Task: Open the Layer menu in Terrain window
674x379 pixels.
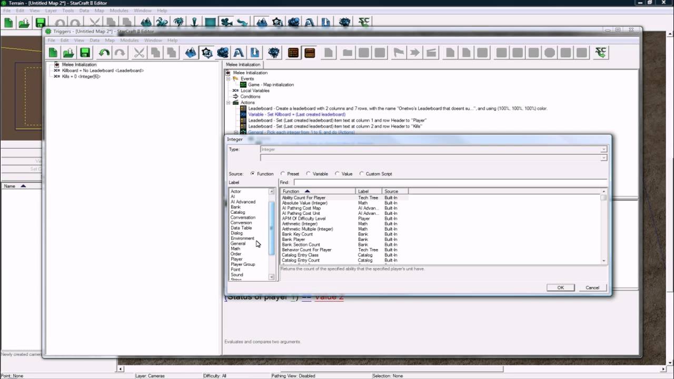Action: click(x=51, y=11)
